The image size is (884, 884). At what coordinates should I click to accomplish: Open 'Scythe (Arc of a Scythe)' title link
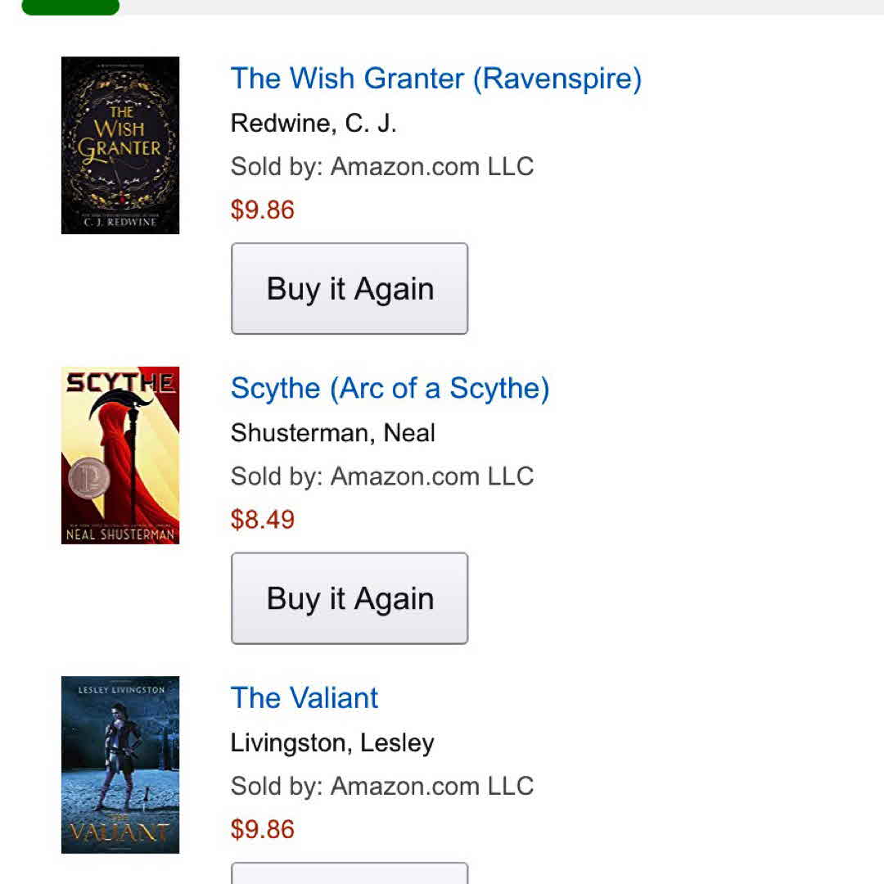390,388
